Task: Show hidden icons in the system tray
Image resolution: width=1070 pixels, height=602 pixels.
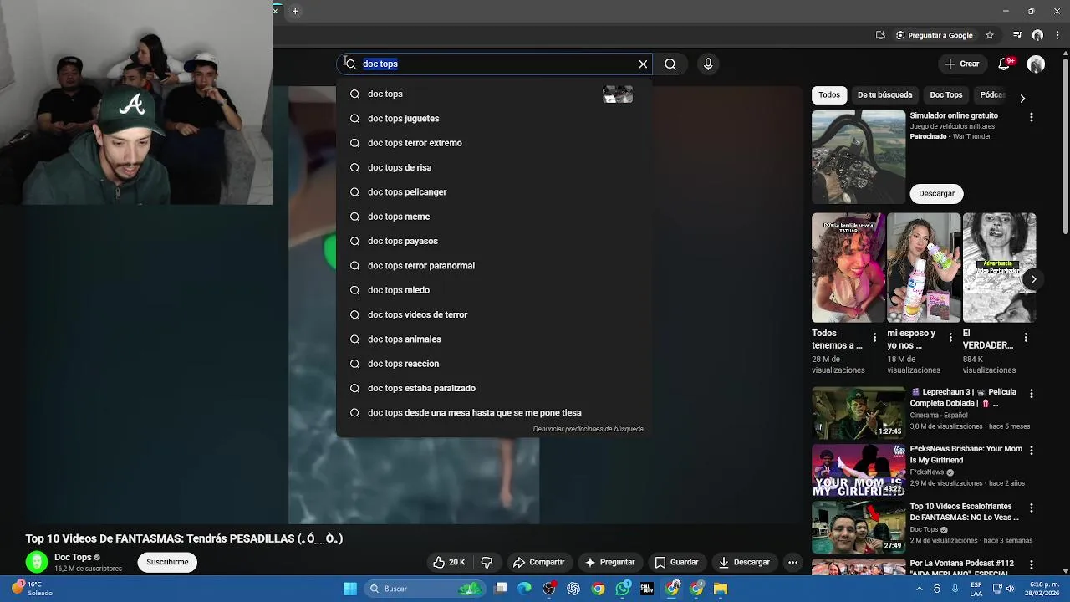Action: click(x=920, y=589)
